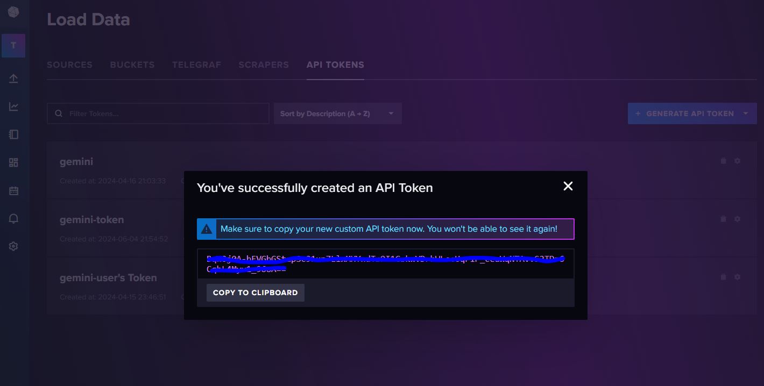Open gear options for gemini-token

737,219
